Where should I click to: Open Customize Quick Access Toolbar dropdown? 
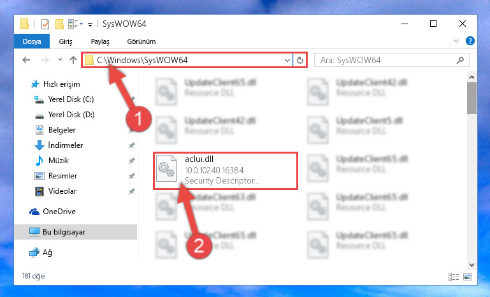(x=90, y=25)
